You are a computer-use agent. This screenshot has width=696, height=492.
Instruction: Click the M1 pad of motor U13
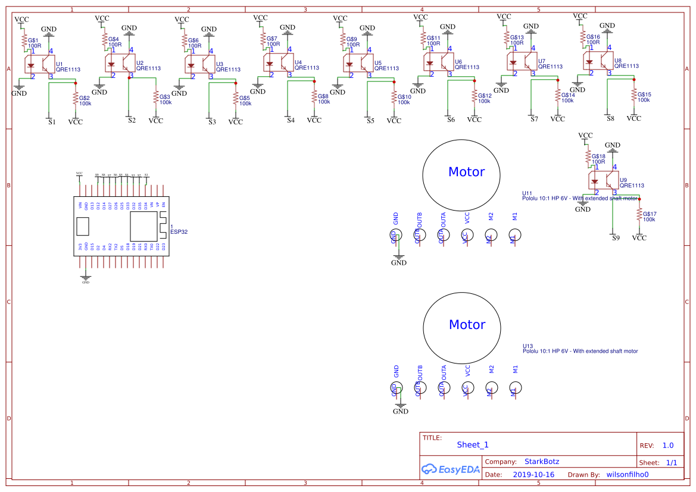pyautogui.click(x=516, y=387)
